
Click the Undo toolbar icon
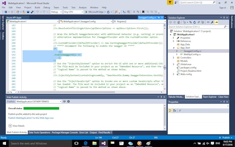(x=37, y=12)
